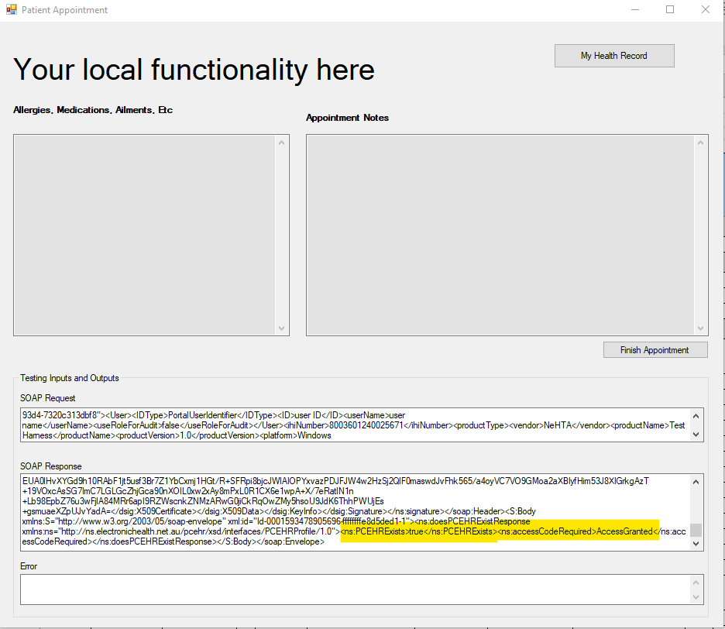Click the Appointment Notes scroll up arrow

[x=701, y=142]
